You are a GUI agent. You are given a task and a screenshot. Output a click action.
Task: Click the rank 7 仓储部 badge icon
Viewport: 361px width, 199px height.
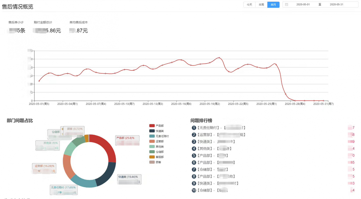click(194, 169)
